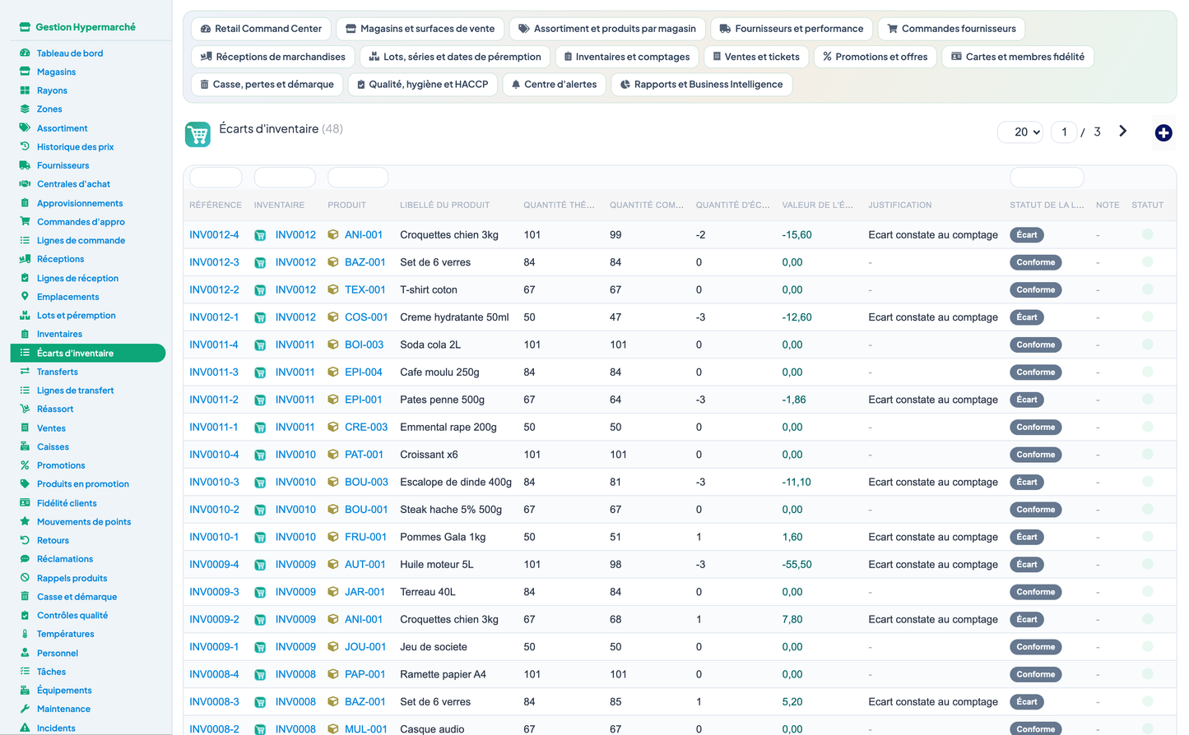Click the Transferts arrows icon
The image size is (1189, 735).
(25, 372)
